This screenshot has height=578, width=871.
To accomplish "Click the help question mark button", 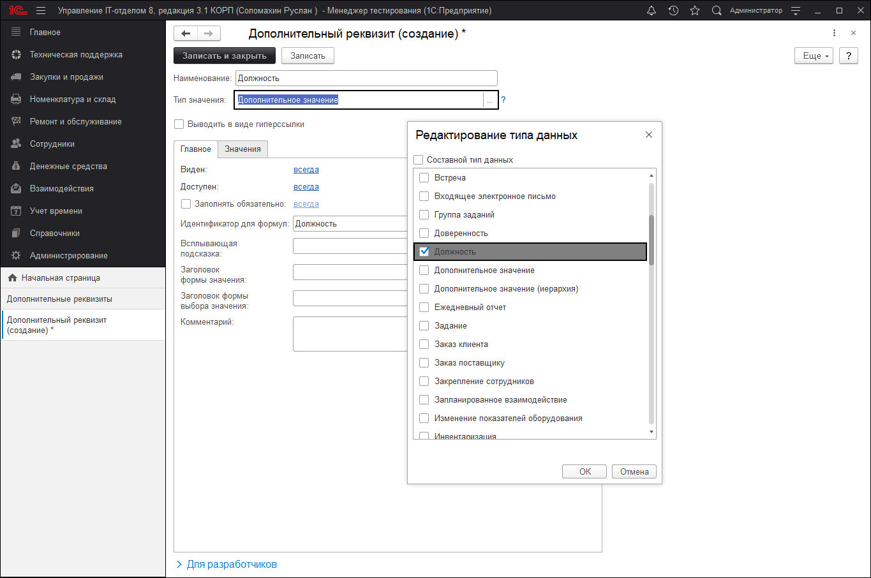I will [848, 56].
